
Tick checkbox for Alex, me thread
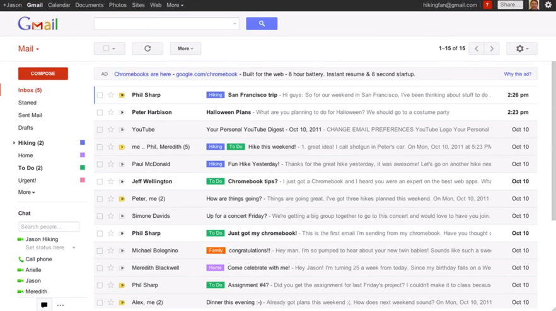(100, 303)
